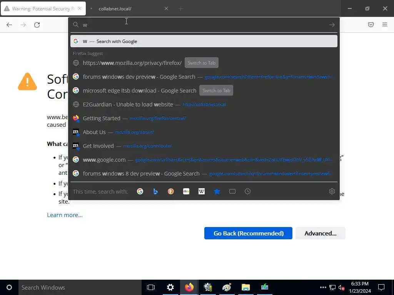394x295 pixels.
Task: Open the clock showing 6:33 PM
Action: point(360,287)
